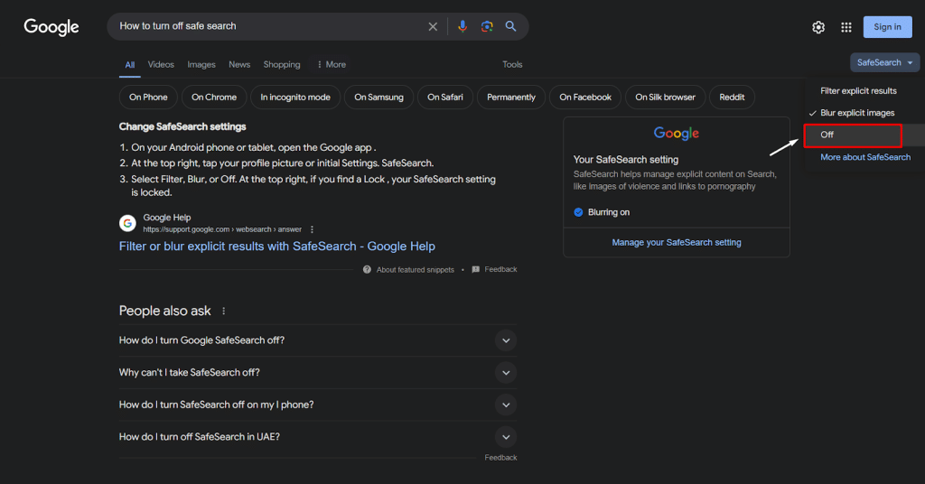Start voice search with microphone icon
The image size is (925, 484).
pyautogui.click(x=462, y=26)
